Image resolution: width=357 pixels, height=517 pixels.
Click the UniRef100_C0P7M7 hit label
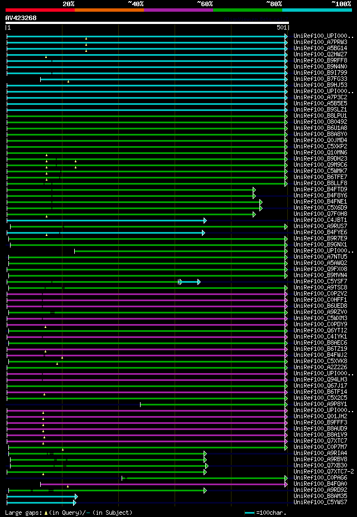point(320,447)
